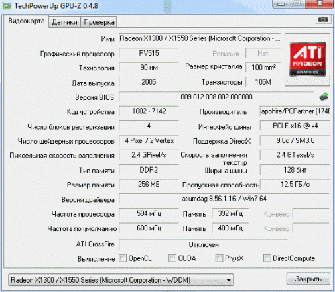Screen dimensions: 335x292
Task: Toggle the DirectCompute checkbox
Action: (x=267, y=258)
